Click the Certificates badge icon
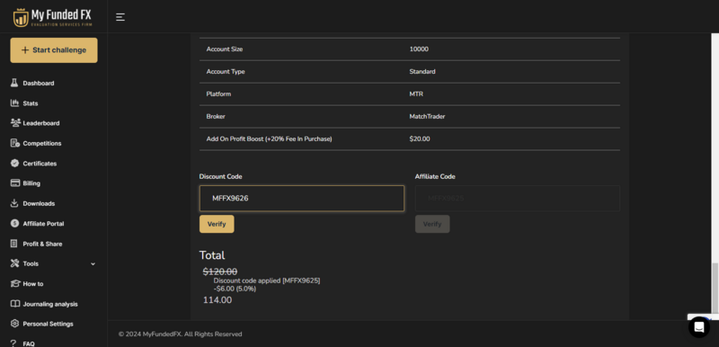Viewport: 719px width, 347px height. 14,164
